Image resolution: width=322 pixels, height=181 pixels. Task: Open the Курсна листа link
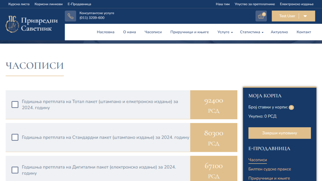point(19,4)
